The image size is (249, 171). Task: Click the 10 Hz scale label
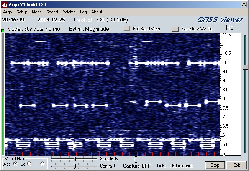(225, 62)
